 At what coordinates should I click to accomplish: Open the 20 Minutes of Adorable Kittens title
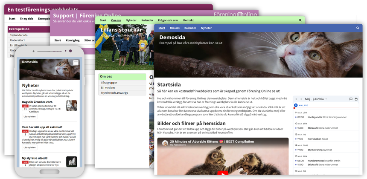(212, 141)
